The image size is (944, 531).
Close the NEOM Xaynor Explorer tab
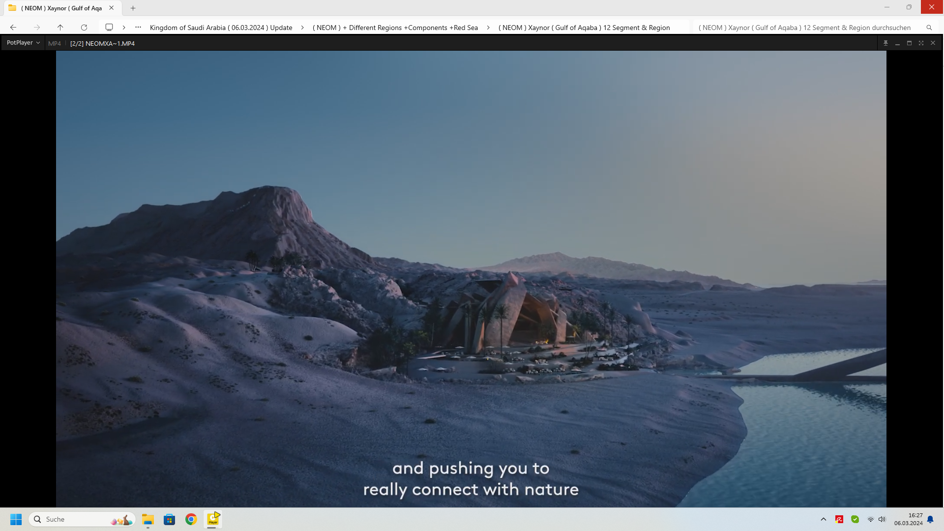click(x=112, y=8)
